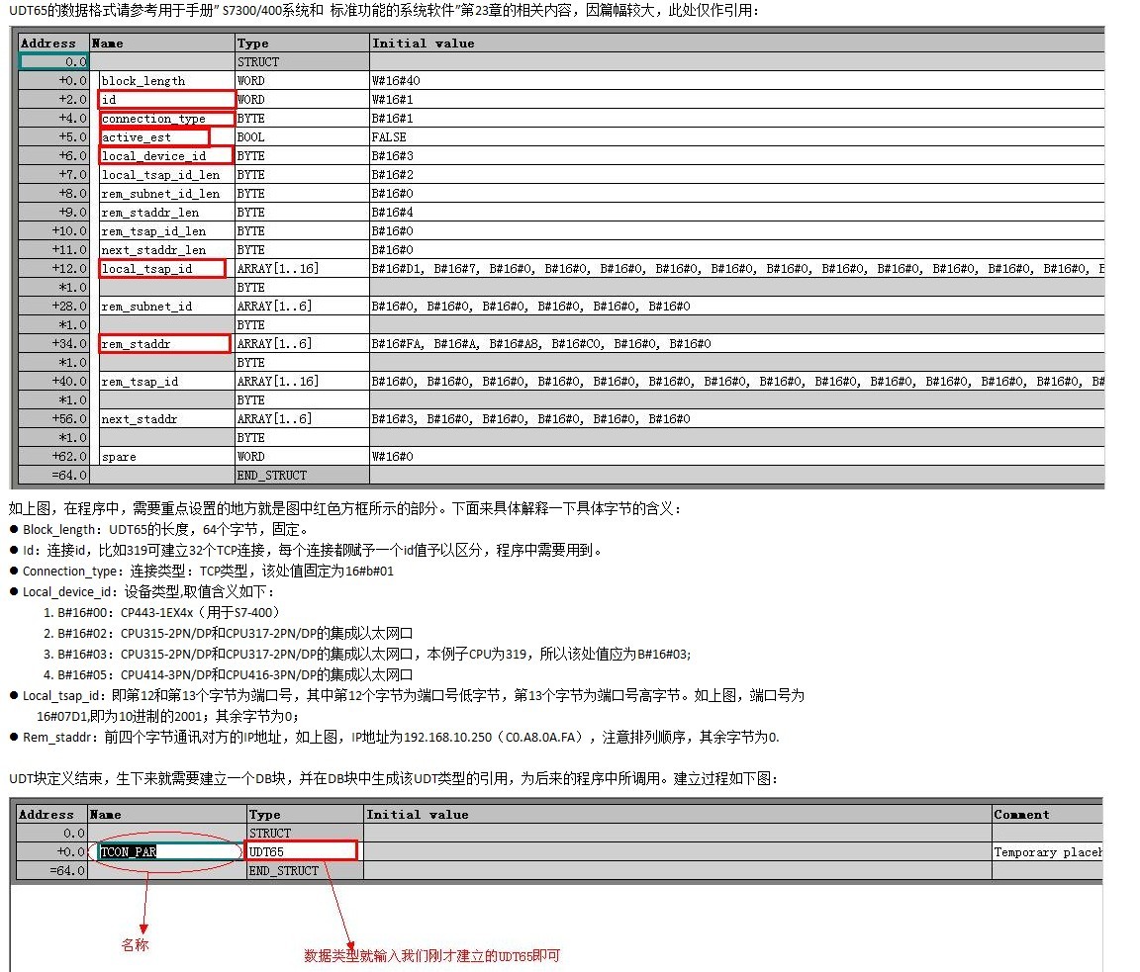
Task: Click the Type column header in upper table
Action: point(302,44)
